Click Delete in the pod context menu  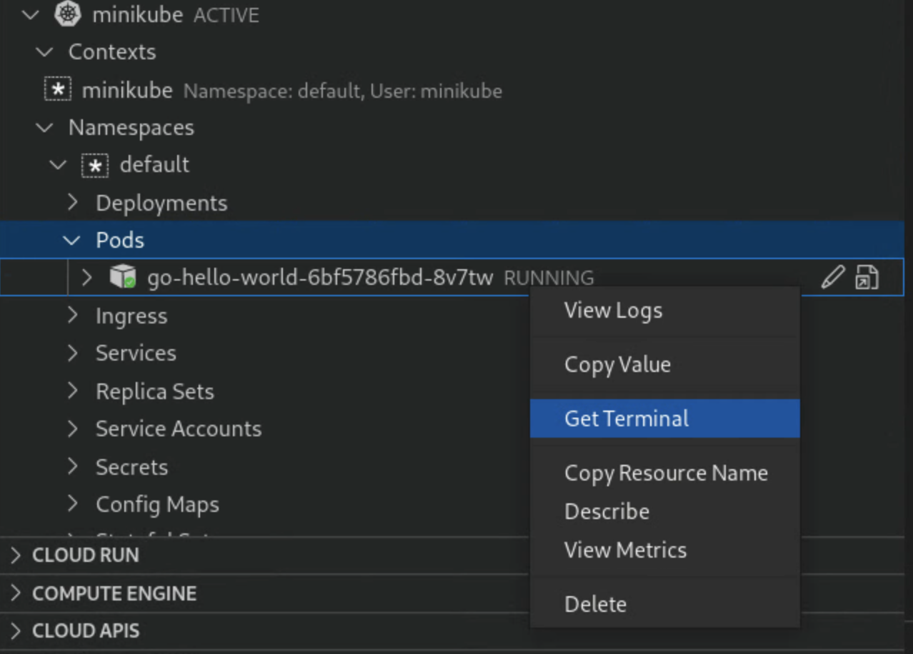click(596, 603)
